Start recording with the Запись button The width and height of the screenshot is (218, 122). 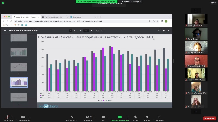click(135, 117)
